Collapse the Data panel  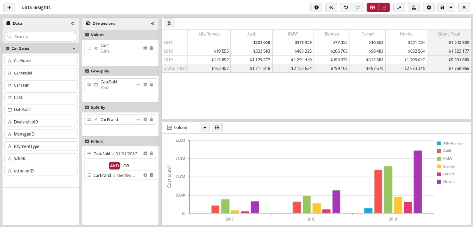(73, 23)
